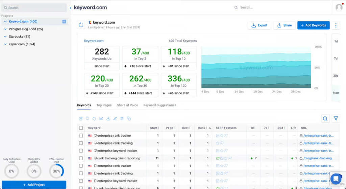Image resolution: width=346 pixels, height=189 pixels.
Task: Expand the Keyword.com (400) project chevron
Action: pos(5,22)
